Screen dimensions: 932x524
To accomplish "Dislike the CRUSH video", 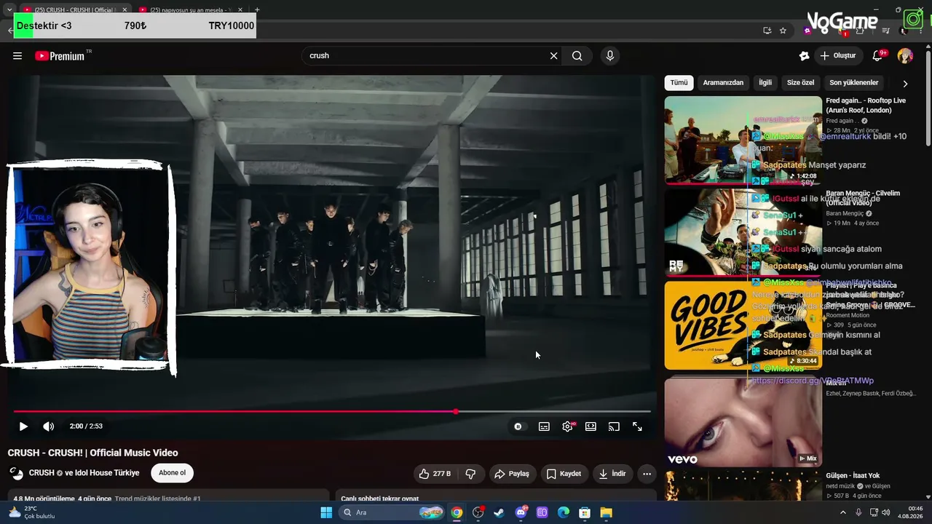I will click(x=470, y=474).
